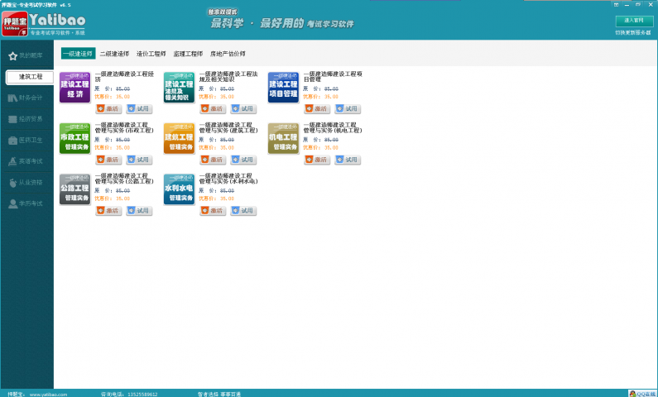Open the orange 建筑工程管理实务 course cover
The height and width of the screenshot is (397, 658).
tap(179, 138)
